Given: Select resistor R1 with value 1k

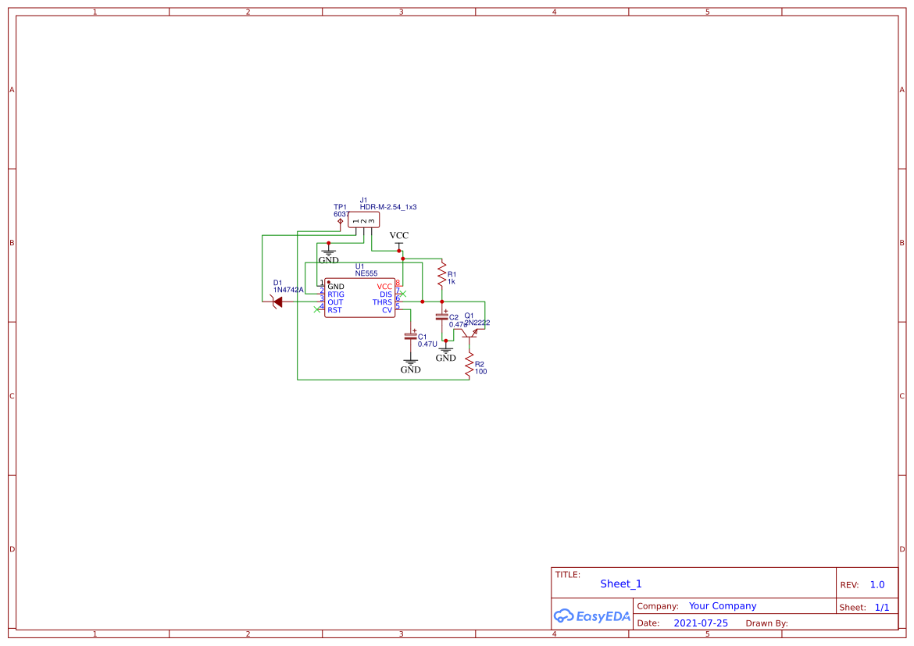Looking at the screenshot, I should [x=442, y=273].
